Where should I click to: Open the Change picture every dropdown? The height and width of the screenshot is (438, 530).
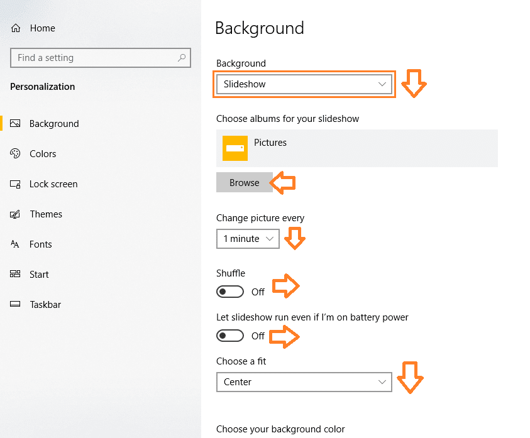coord(248,239)
